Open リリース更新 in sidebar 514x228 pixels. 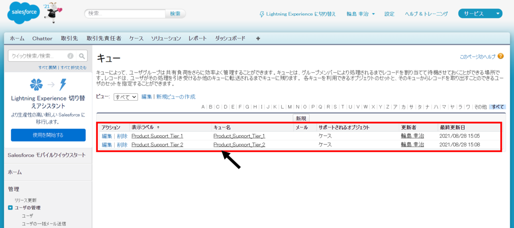pyautogui.click(x=26, y=200)
